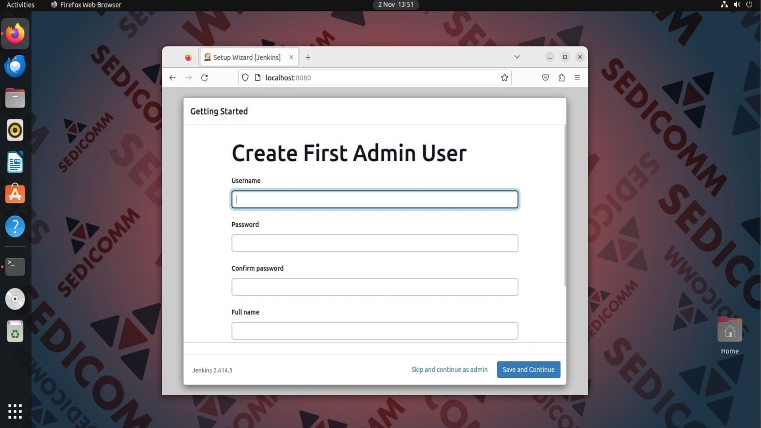
Task: Open the Firefox Web Browser app menu
Action: [86, 5]
